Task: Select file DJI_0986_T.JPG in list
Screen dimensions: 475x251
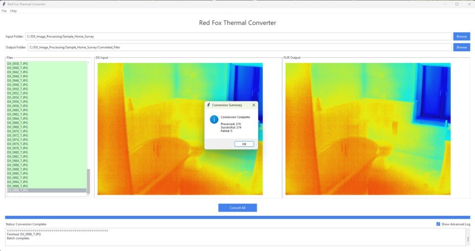Action: [46, 165]
